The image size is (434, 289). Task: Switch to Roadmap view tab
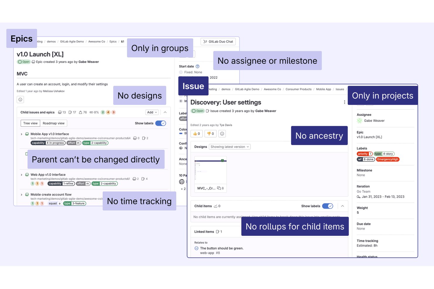click(54, 123)
